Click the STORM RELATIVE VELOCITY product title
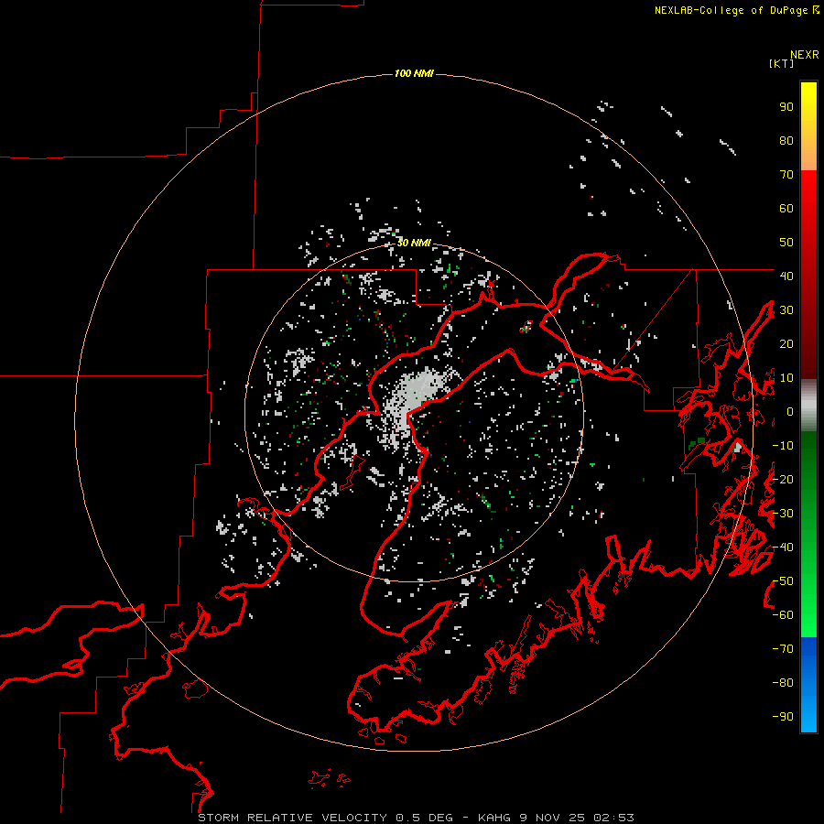The width and height of the screenshot is (824, 824). point(292,818)
